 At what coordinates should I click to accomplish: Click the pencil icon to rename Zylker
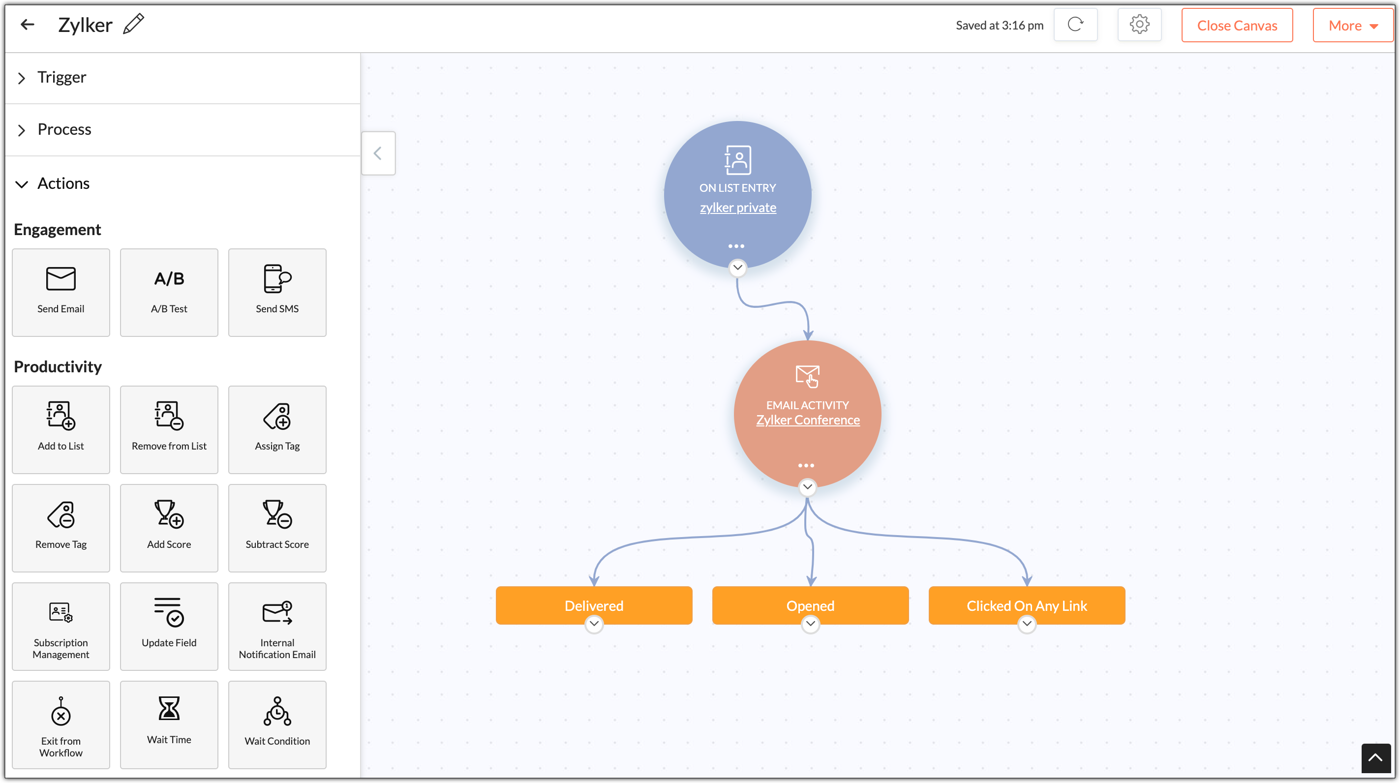[x=134, y=25]
